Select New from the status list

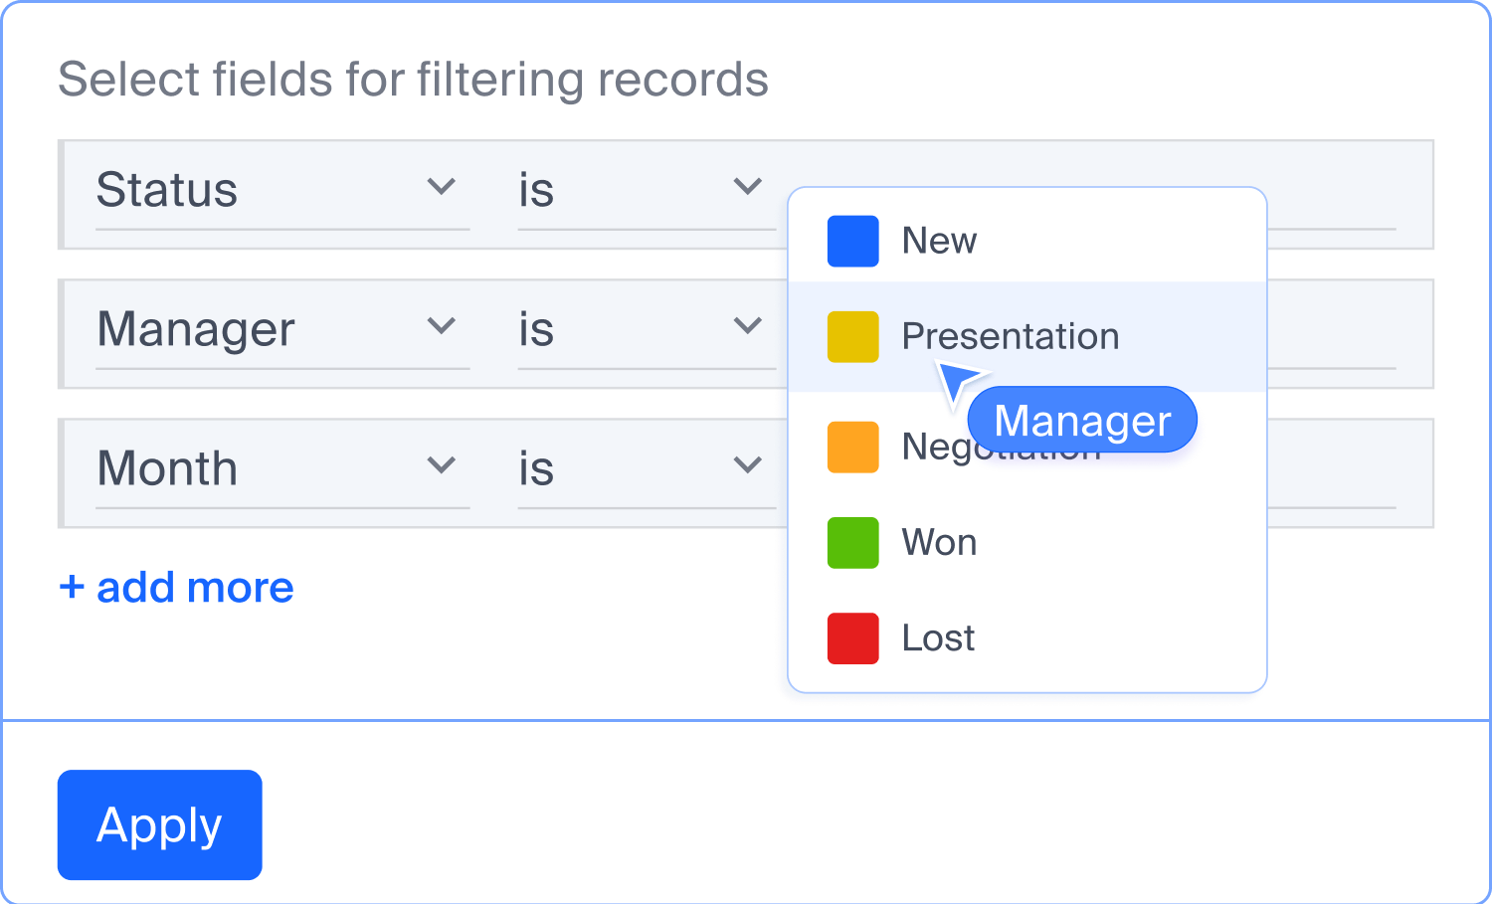click(x=938, y=241)
